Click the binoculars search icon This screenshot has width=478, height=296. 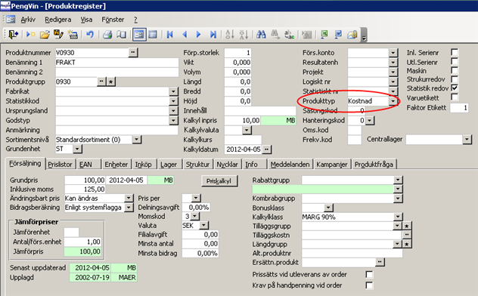[x=261, y=35]
